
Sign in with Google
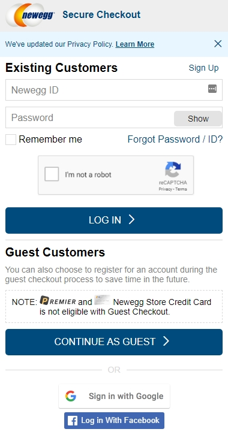point(114,396)
